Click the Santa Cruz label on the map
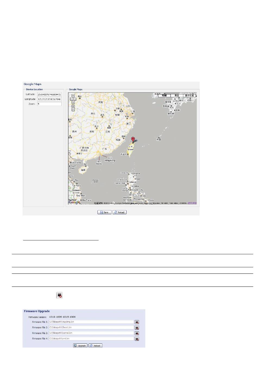 click(x=120, y=183)
